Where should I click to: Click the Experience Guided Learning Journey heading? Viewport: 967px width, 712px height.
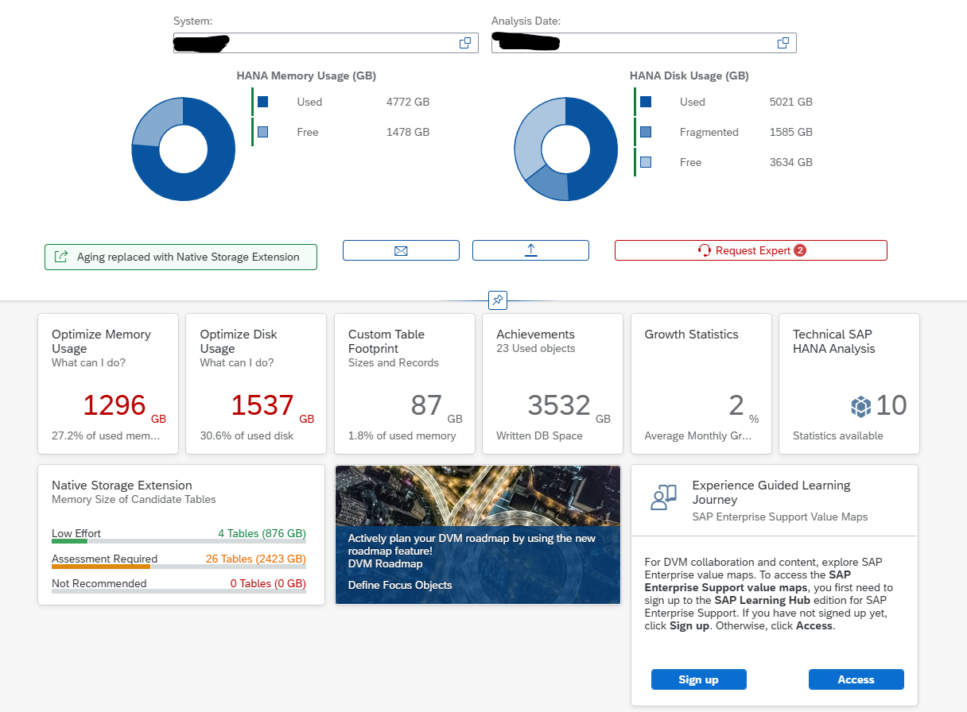pyautogui.click(x=771, y=493)
